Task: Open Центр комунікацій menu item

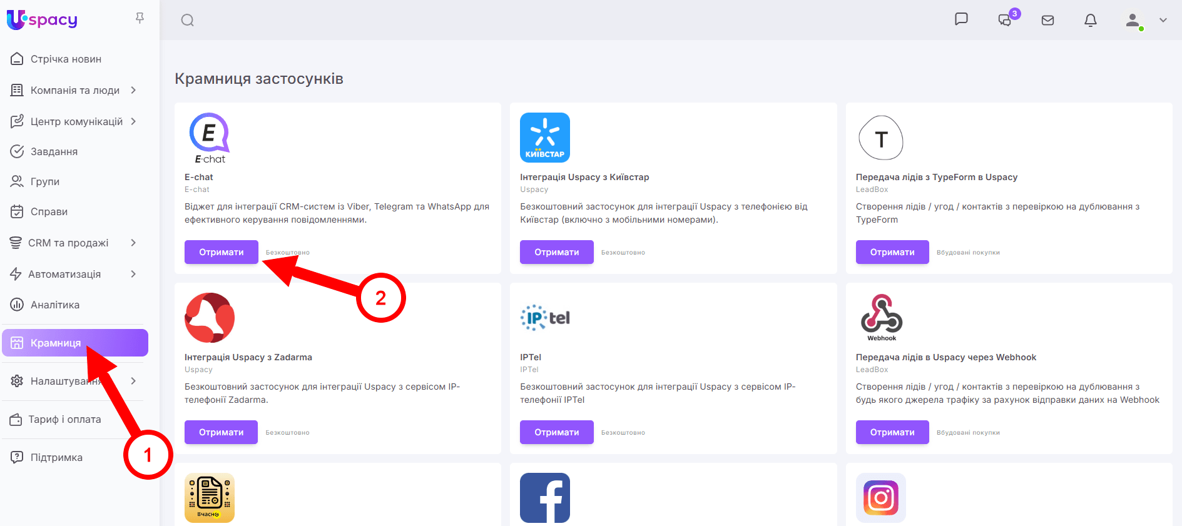Action: click(x=76, y=121)
